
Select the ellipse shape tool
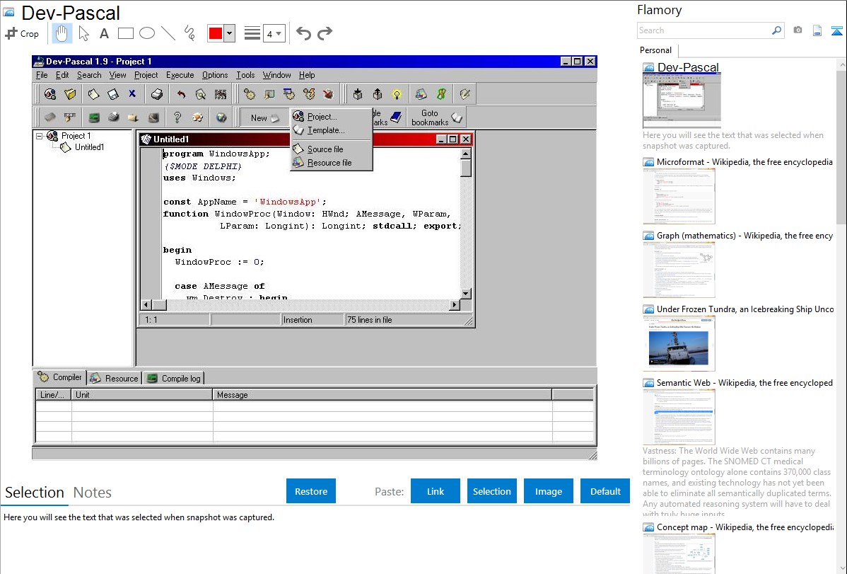147,33
